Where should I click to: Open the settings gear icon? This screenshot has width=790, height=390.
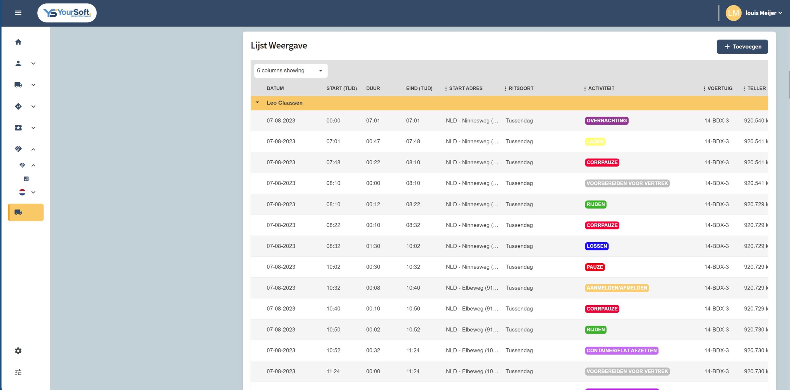coord(18,351)
